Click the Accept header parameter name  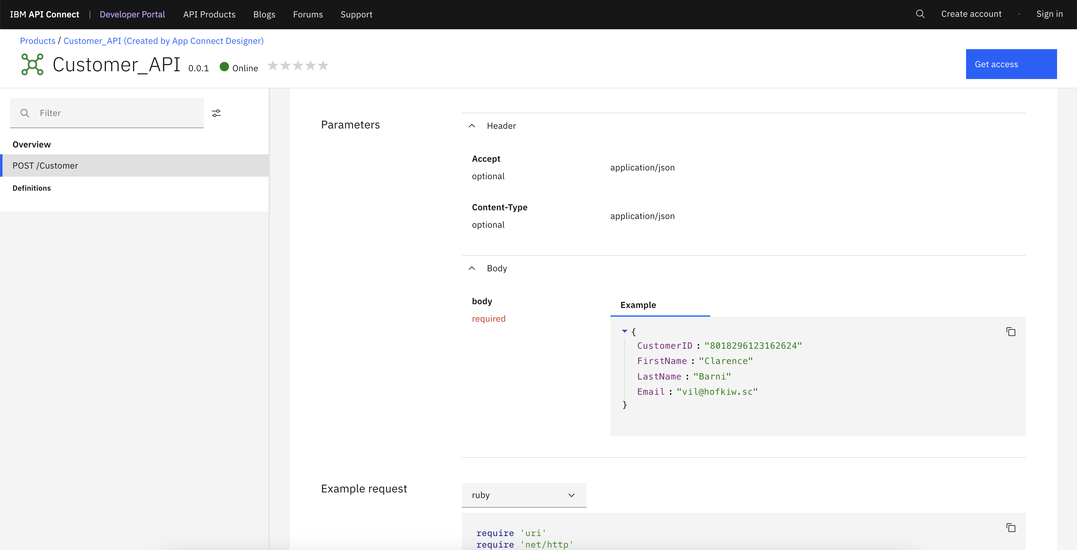point(486,159)
